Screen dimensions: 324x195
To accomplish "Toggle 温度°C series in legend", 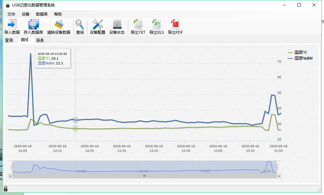I will point(298,52).
